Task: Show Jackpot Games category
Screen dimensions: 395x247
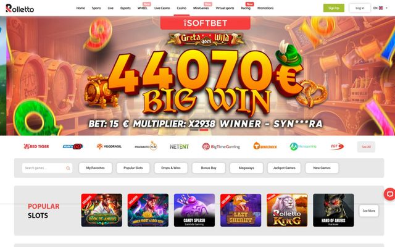Action: (x=284, y=168)
